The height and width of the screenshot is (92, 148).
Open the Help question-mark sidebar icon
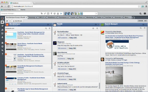2,54
